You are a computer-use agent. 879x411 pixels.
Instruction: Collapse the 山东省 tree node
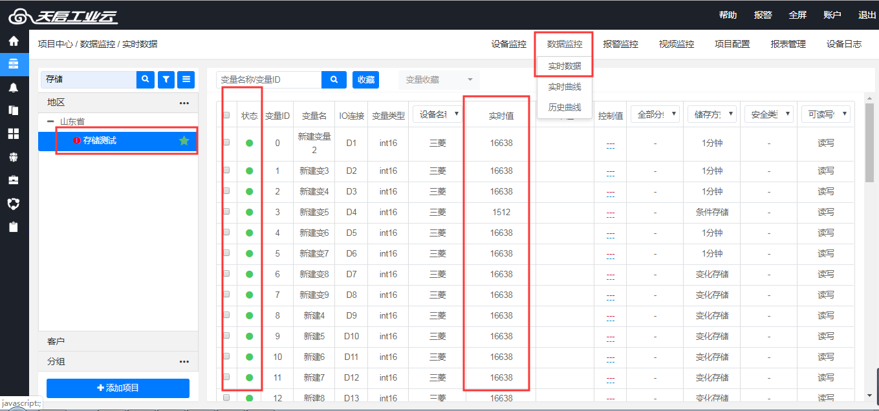50,121
